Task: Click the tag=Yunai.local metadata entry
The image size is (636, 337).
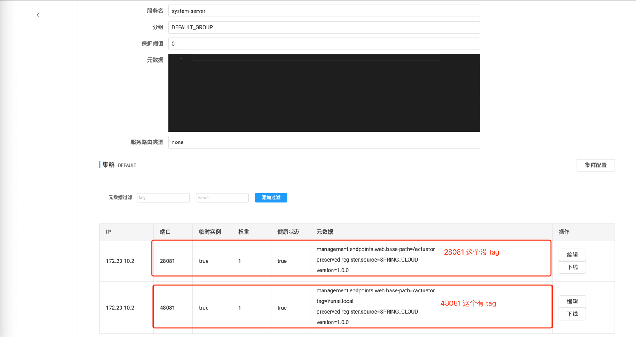Action: point(335,301)
